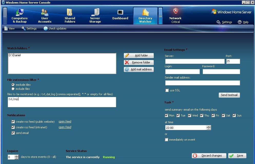The height and width of the screenshot is (164, 255).
Task: Toggle the send email checkbox
Action: pyautogui.click(x=13, y=133)
